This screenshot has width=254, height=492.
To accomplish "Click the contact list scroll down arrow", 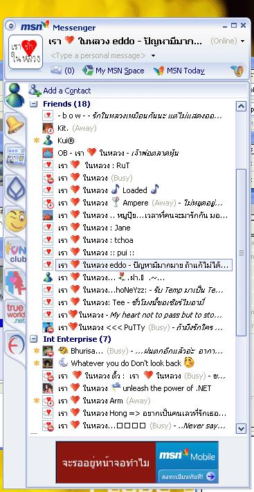I will pyautogui.click(x=241, y=428).
